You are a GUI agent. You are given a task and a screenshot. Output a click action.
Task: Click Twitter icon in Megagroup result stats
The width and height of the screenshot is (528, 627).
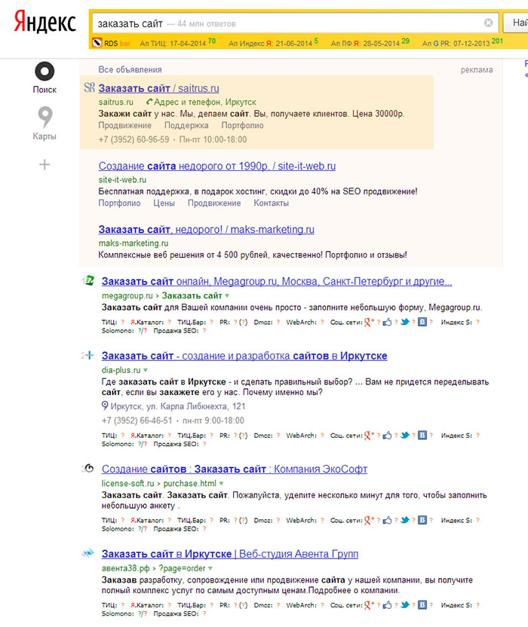tap(405, 322)
